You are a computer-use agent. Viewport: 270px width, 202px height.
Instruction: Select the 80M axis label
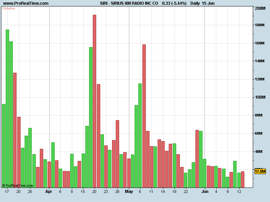[x=259, y=115]
